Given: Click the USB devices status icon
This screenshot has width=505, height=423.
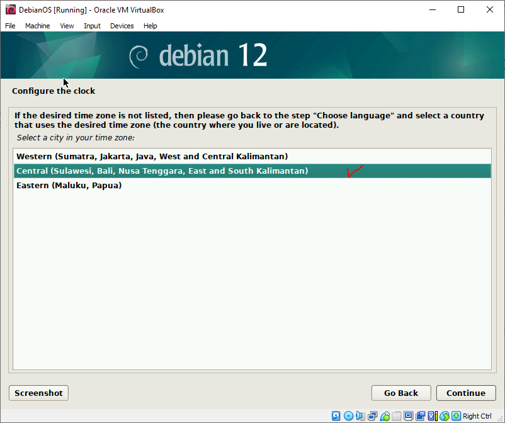Looking at the screenshot, I should [x=385, y=416].
